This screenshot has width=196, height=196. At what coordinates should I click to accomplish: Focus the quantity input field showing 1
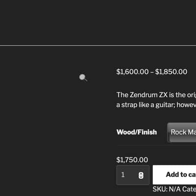click(133, 175)
